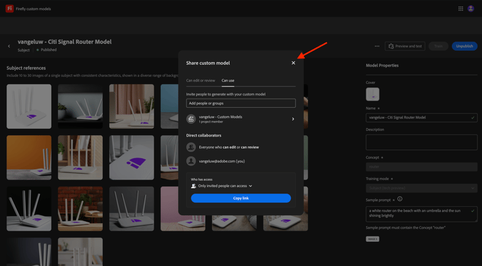Click the vangeluw@adobe.com user avatar
The height and width of the screenshot is (266, 482).
(x=191, y=161)
